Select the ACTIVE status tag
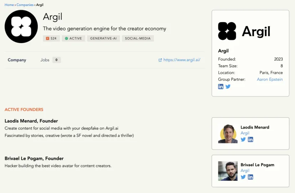295x193 pixels. pos(73,38)
